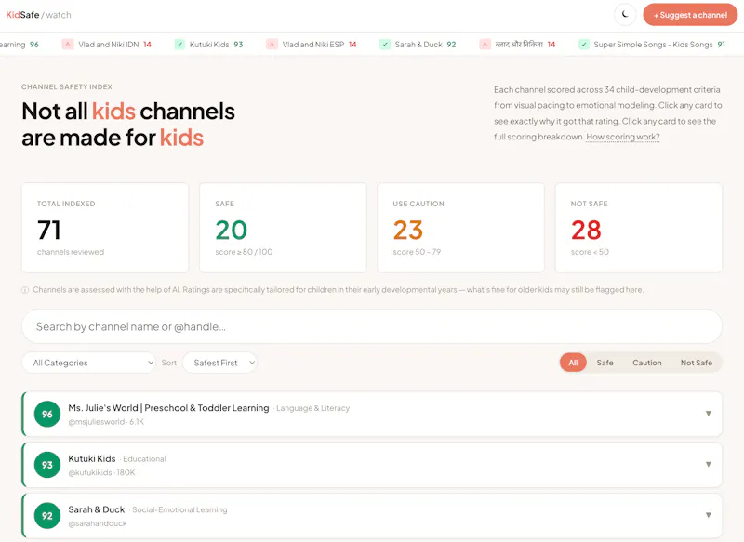Screen dimensions: 744x542
Task: Click the Educational category tag
Action: [x=144, y=459]
